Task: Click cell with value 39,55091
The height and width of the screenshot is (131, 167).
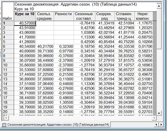Action: pos(125,112)
